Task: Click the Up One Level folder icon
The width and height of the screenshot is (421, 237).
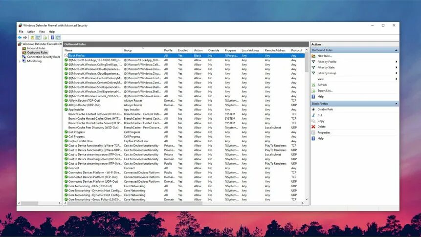Action: point(32,38)
